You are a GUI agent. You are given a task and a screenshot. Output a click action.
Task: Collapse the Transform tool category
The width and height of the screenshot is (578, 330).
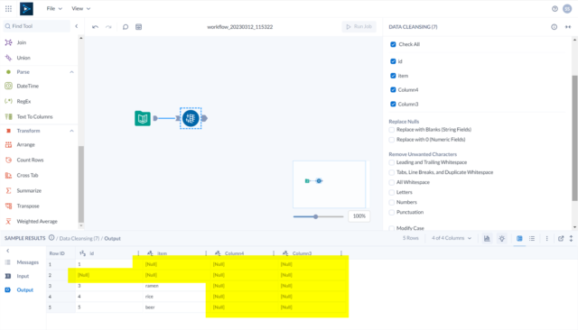pyautogui.click(x=71, y=131)
